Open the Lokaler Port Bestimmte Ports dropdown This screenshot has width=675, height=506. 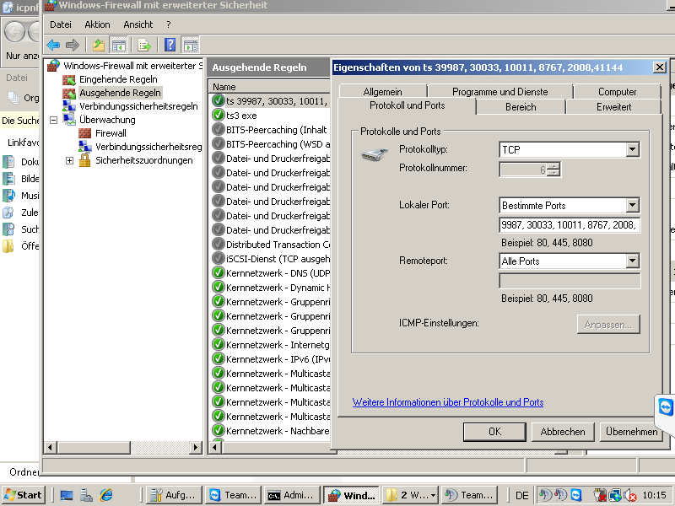pos(632,205)
